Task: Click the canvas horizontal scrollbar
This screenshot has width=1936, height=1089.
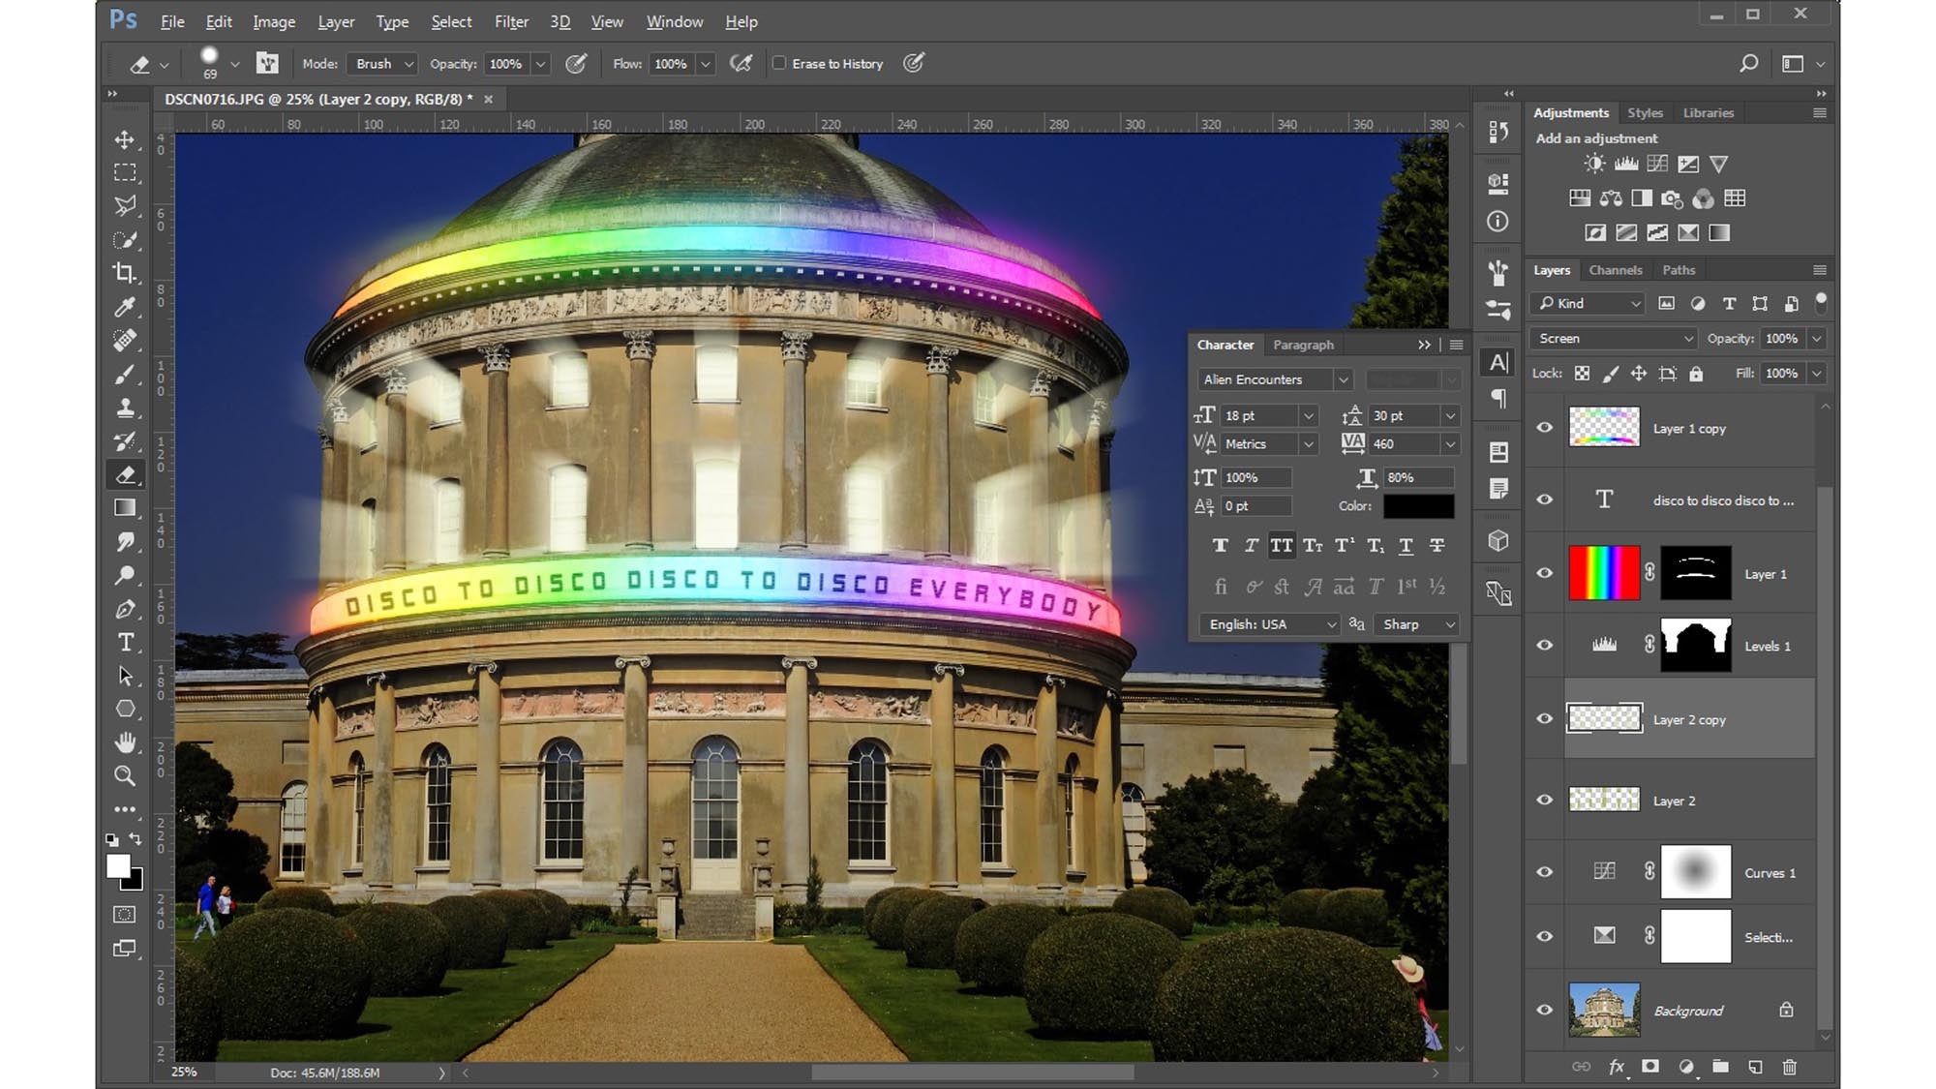Action: 972,1073
